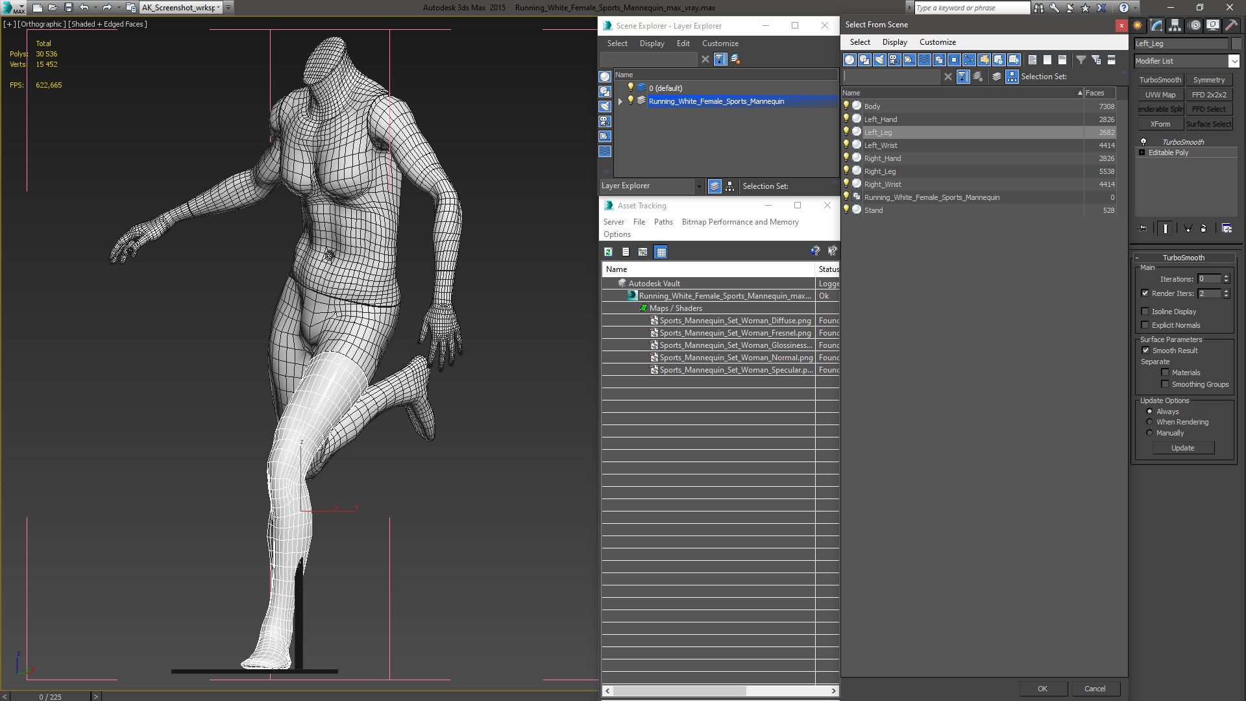Open workspace selector dropdown AK_Screenshot_wrksp
Viewport: 1246px width, 701px height.
point(219,8)
